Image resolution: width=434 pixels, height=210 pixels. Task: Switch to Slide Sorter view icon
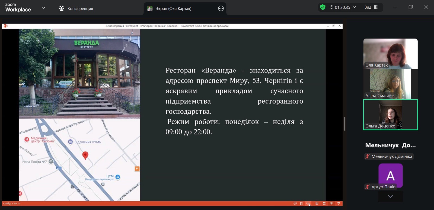[324, 204]
